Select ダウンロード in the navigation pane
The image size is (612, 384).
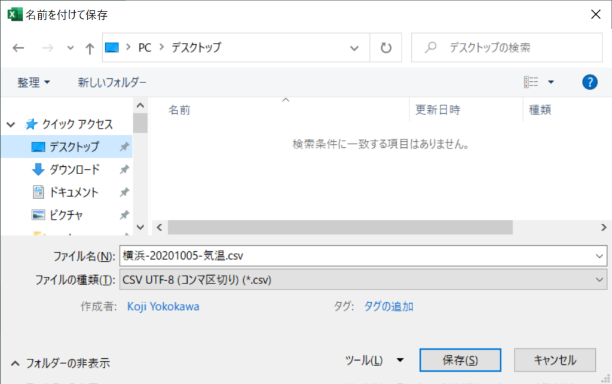tap(74, 170)
